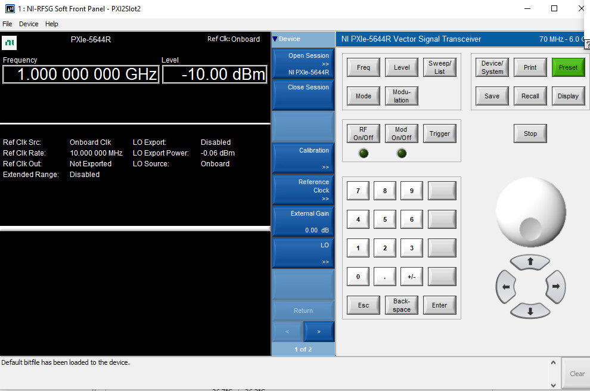Open the Reference Clock submenu
Image resolution: width=590 pixels, height=391 pixels.
(303, 190)
